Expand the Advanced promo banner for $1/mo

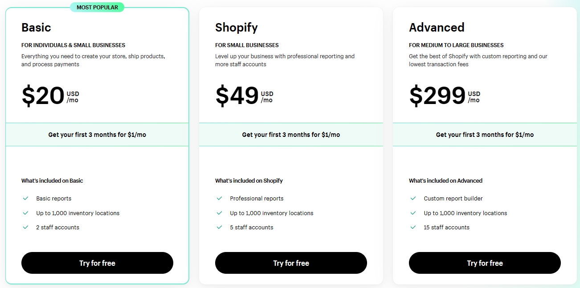pos(485,134)
